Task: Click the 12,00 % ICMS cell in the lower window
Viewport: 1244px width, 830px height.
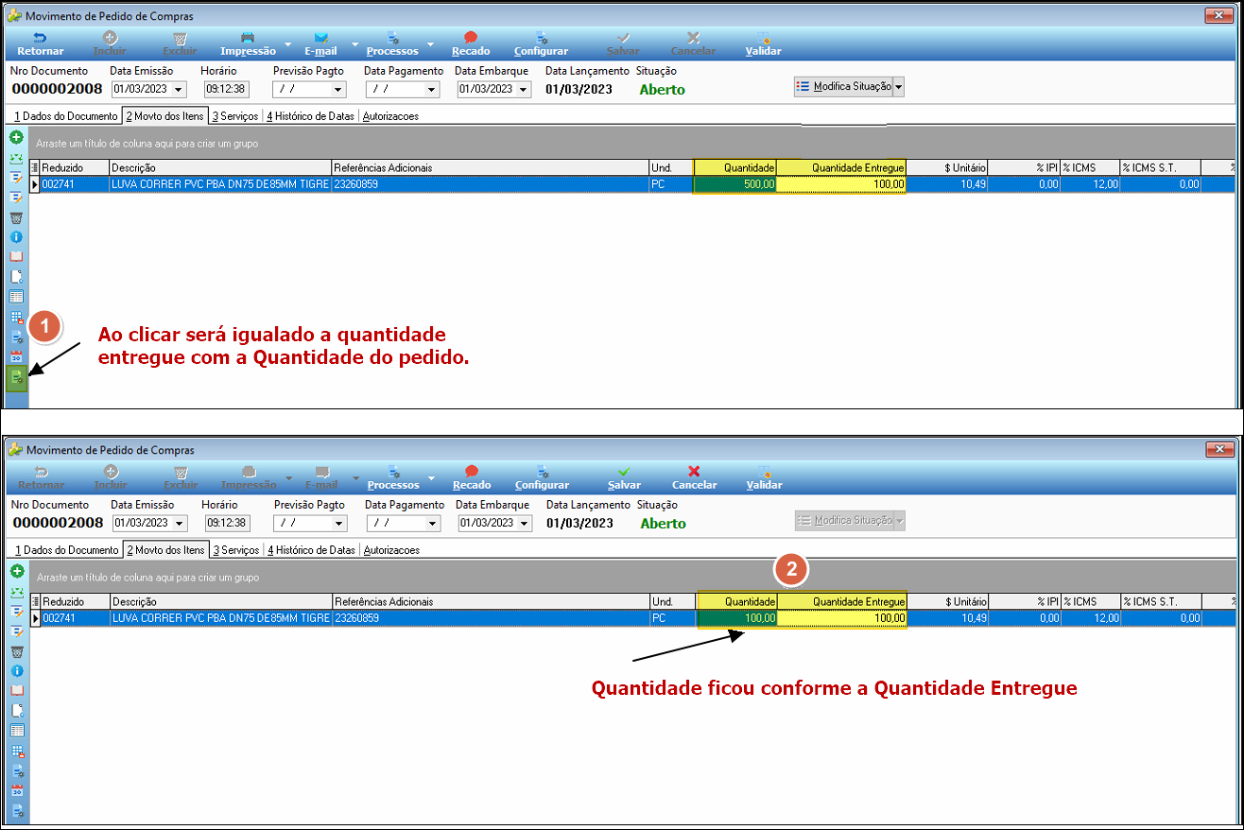Action: tap(1090, 618)
